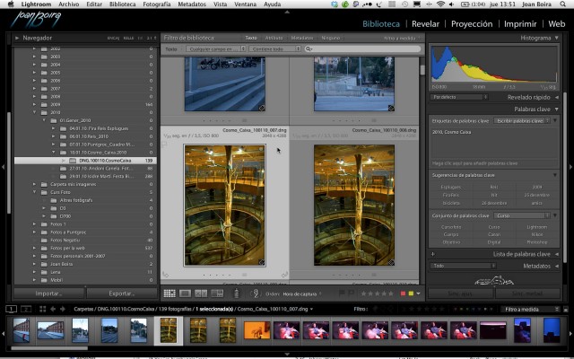The image size is (574, 359).
Task: Open the Apple menu
Action: (11, 4)
